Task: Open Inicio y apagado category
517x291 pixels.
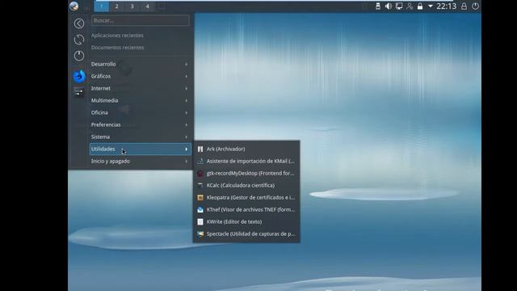Action: [140, 161]
